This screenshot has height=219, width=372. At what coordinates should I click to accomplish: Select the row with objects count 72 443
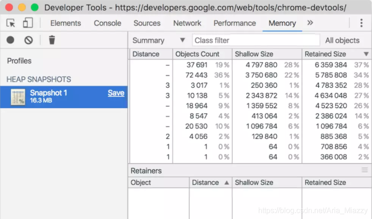pyautogui.click(x=251, y=75)
